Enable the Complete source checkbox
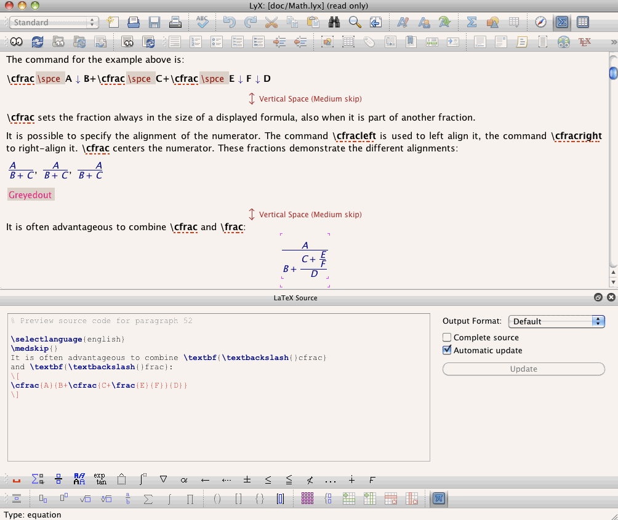Viewport: 618px width, 520px height. 447,337
